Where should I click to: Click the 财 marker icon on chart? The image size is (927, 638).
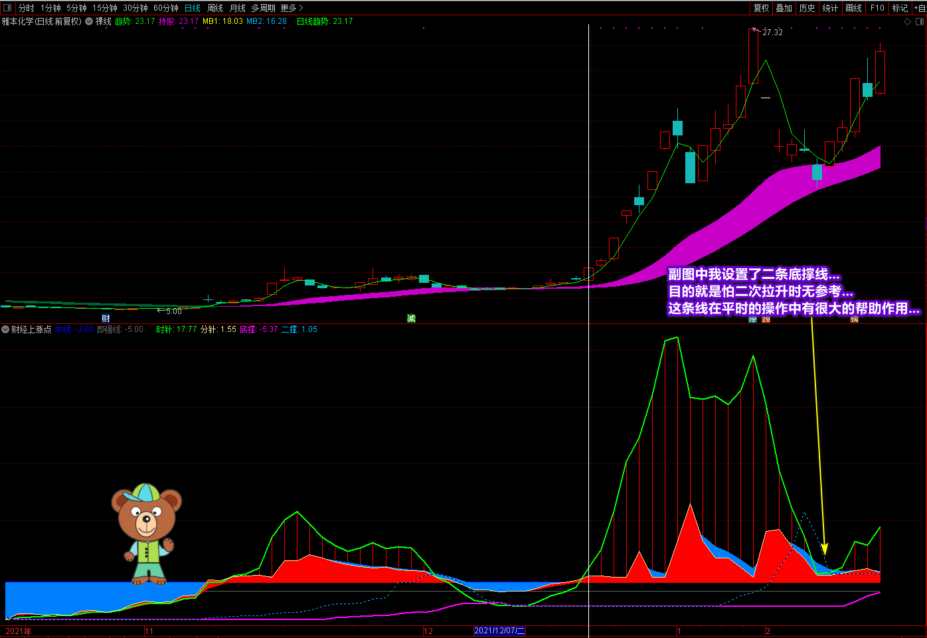tap(106, 319)
